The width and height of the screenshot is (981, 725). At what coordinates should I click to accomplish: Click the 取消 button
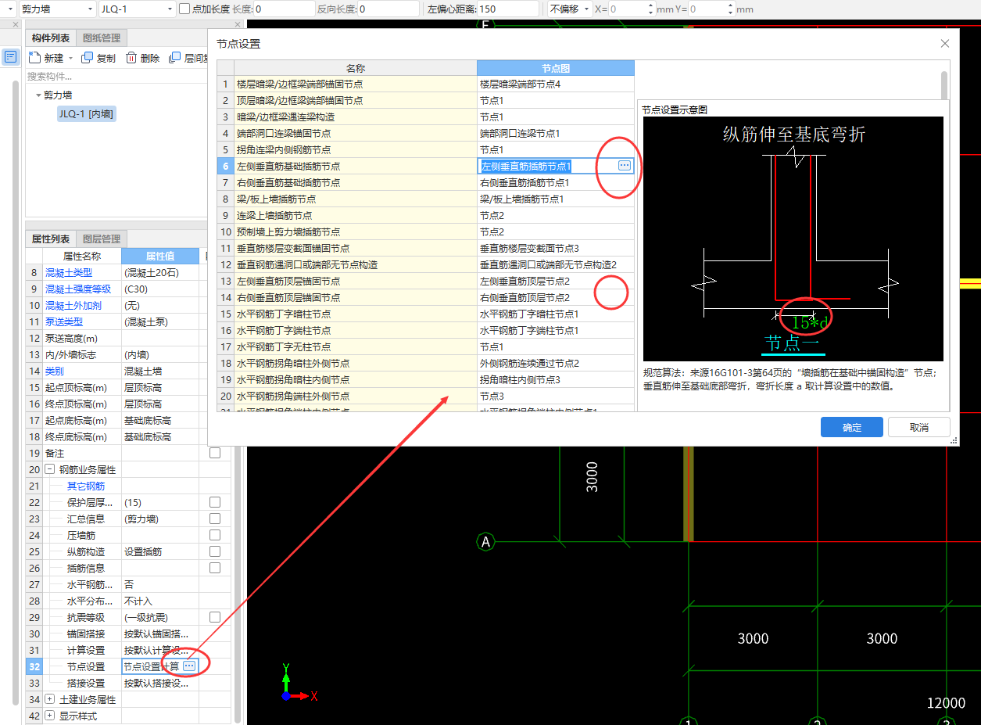919,427
